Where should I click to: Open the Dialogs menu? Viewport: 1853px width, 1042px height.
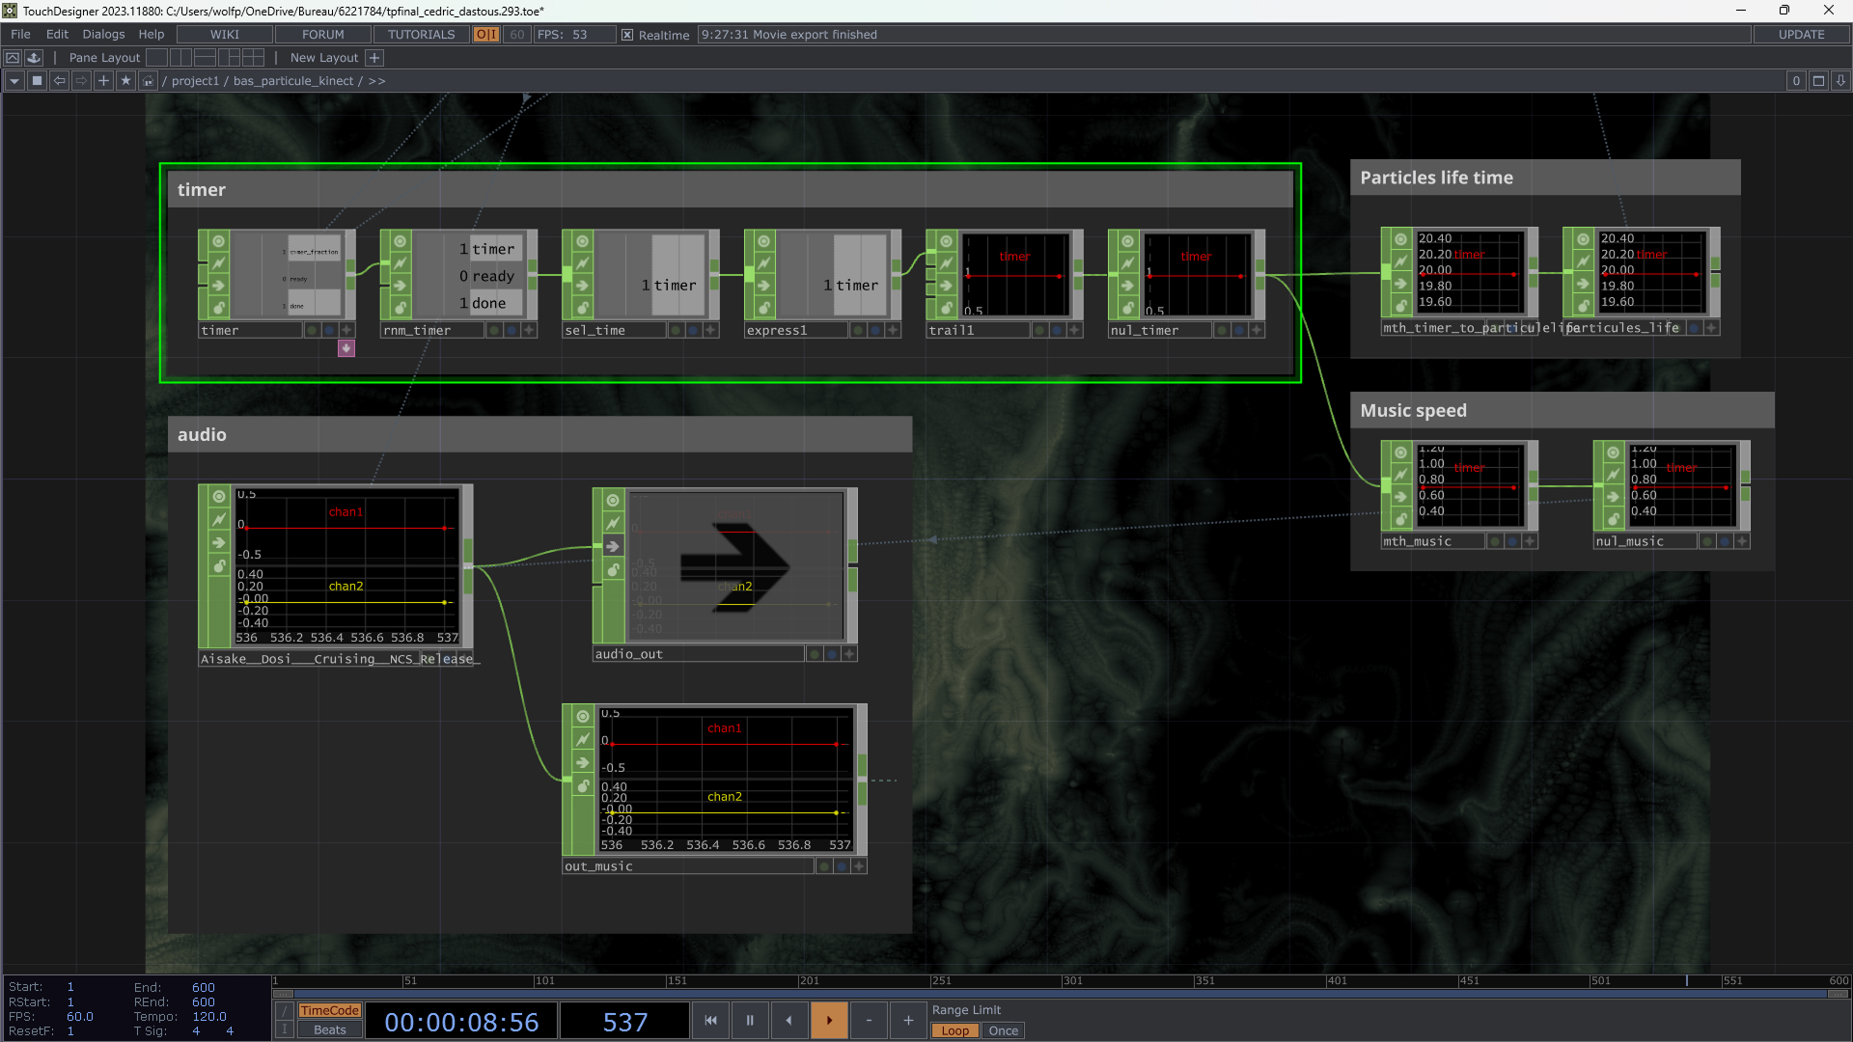[103, 35]
